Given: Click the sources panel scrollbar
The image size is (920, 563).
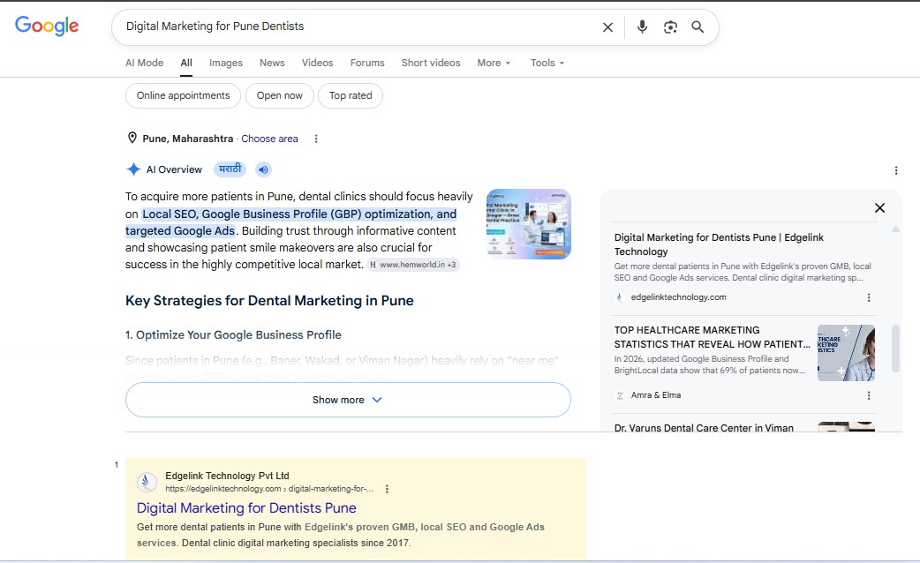Looking at the screenshot, I should [x=895, y=349].
